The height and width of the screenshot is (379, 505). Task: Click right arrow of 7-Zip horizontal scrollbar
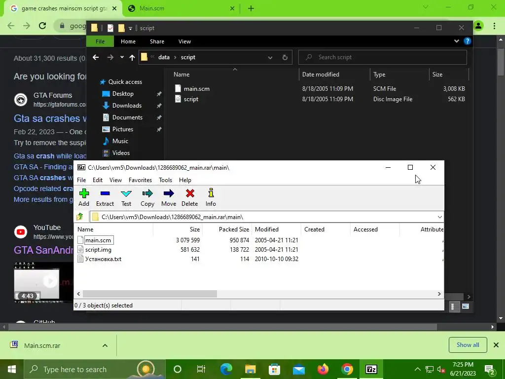point(439,294)
